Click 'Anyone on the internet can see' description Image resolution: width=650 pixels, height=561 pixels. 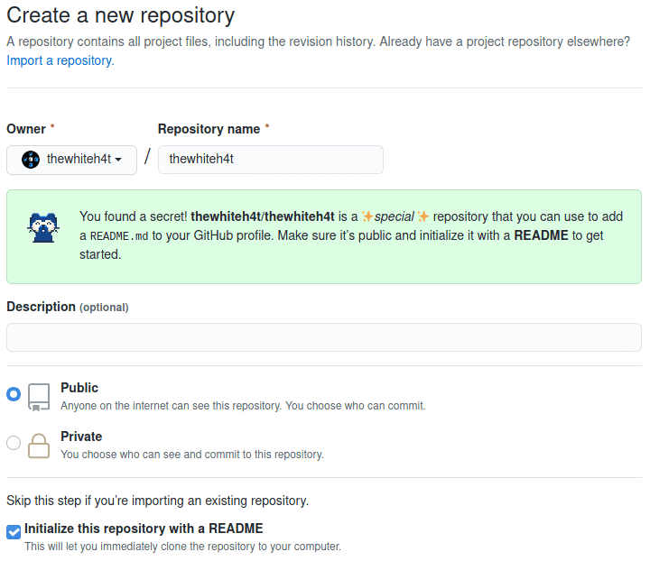(243, 406)
